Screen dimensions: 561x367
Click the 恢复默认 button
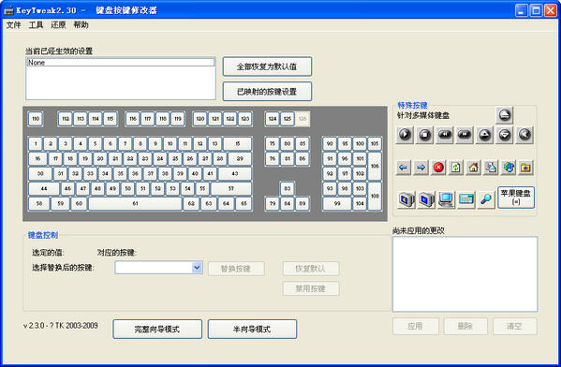click(311, 269)
